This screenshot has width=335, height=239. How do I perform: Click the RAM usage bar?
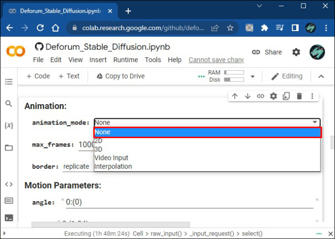(234, 73)
